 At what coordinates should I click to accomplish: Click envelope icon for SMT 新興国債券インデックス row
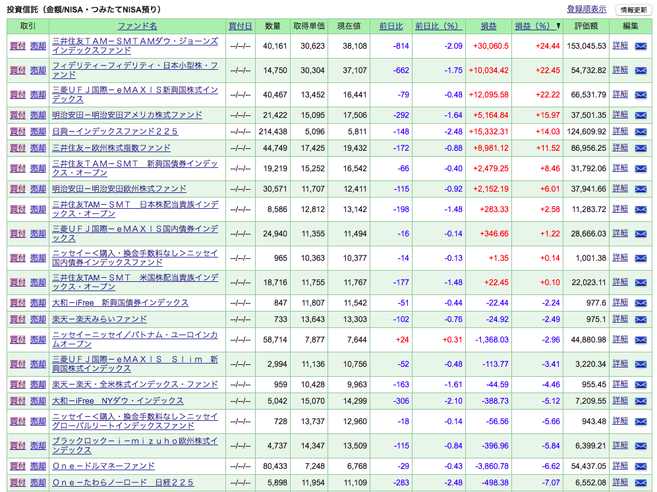pyautogui.click(x=641, y=169)
